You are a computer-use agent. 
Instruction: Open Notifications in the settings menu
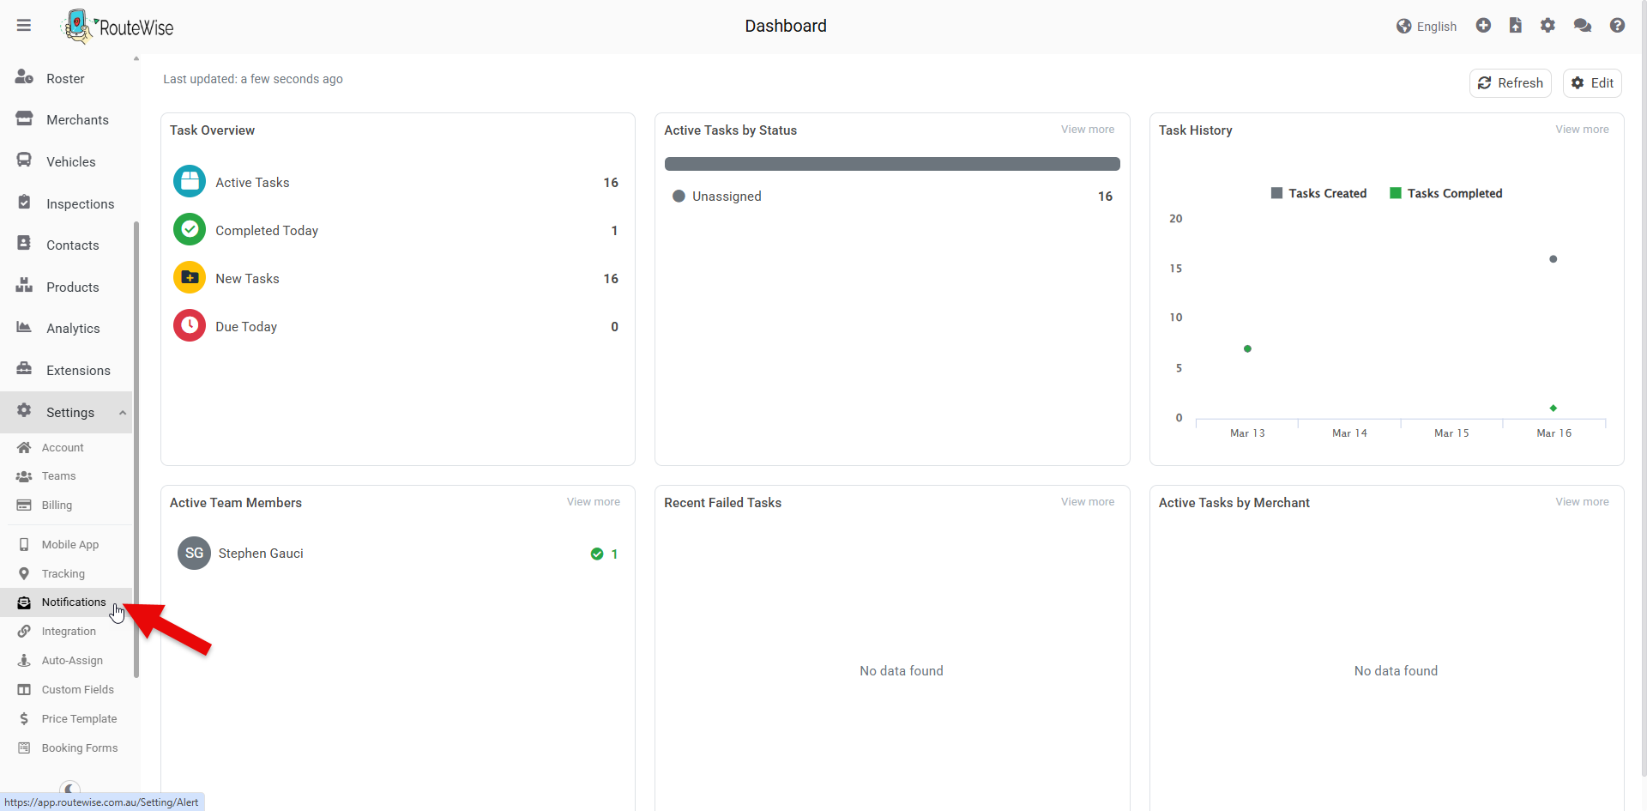74,602
